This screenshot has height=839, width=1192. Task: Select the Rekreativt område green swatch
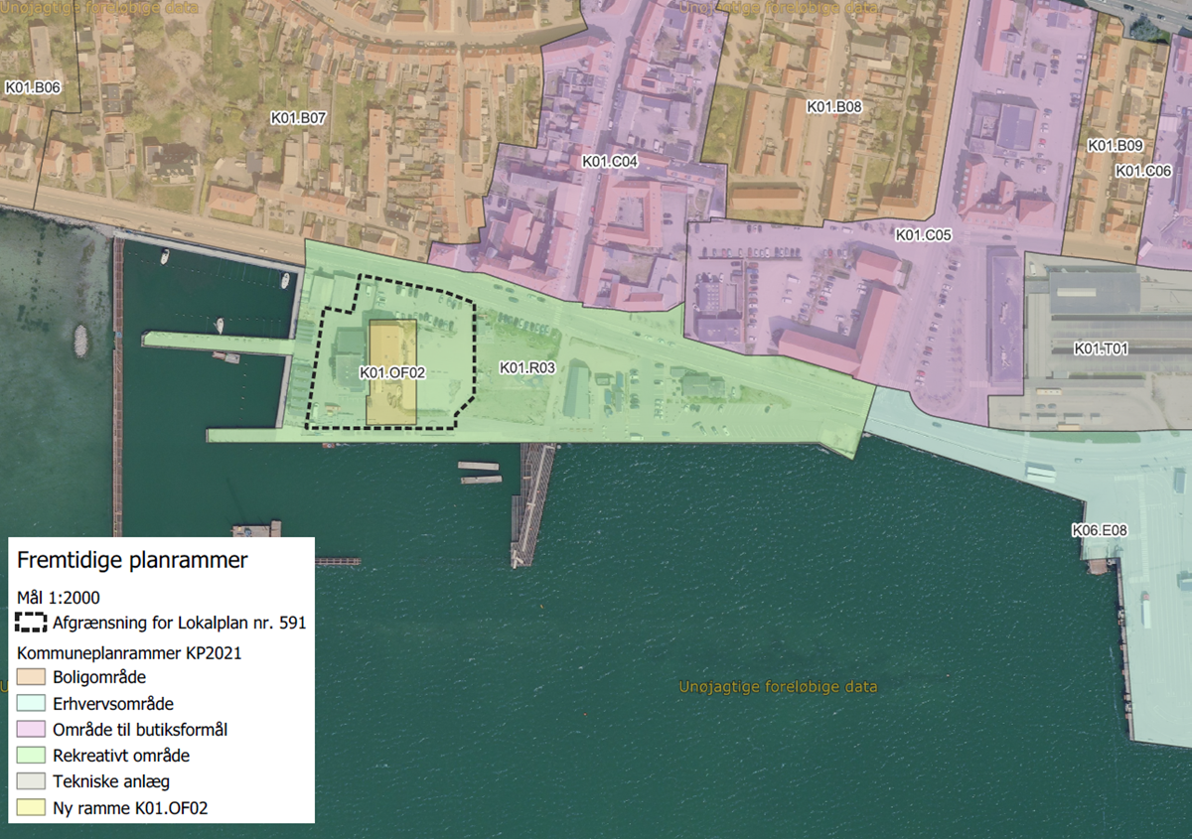[32, 756]
